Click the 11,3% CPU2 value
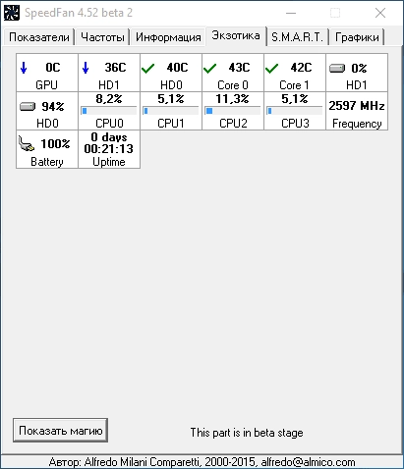This screenshot has width=404, height=469. click(x=232, y=99)
